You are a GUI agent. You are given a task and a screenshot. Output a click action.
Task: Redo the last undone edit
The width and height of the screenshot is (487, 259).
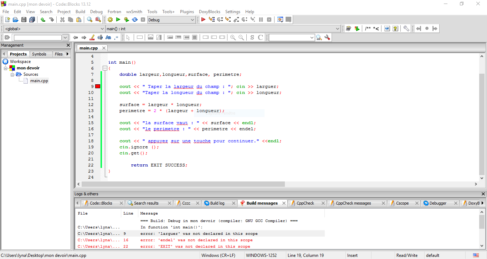coord(51,20)
